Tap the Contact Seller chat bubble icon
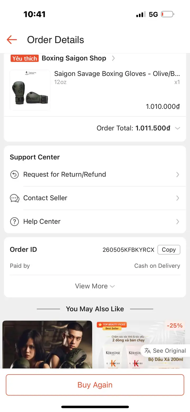The width and height of the screenshot is (190, 412). click(x=14, y=198)
